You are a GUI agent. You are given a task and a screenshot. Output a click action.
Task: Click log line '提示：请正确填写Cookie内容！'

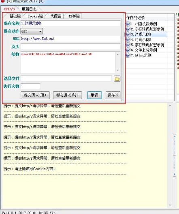point(30,169)
